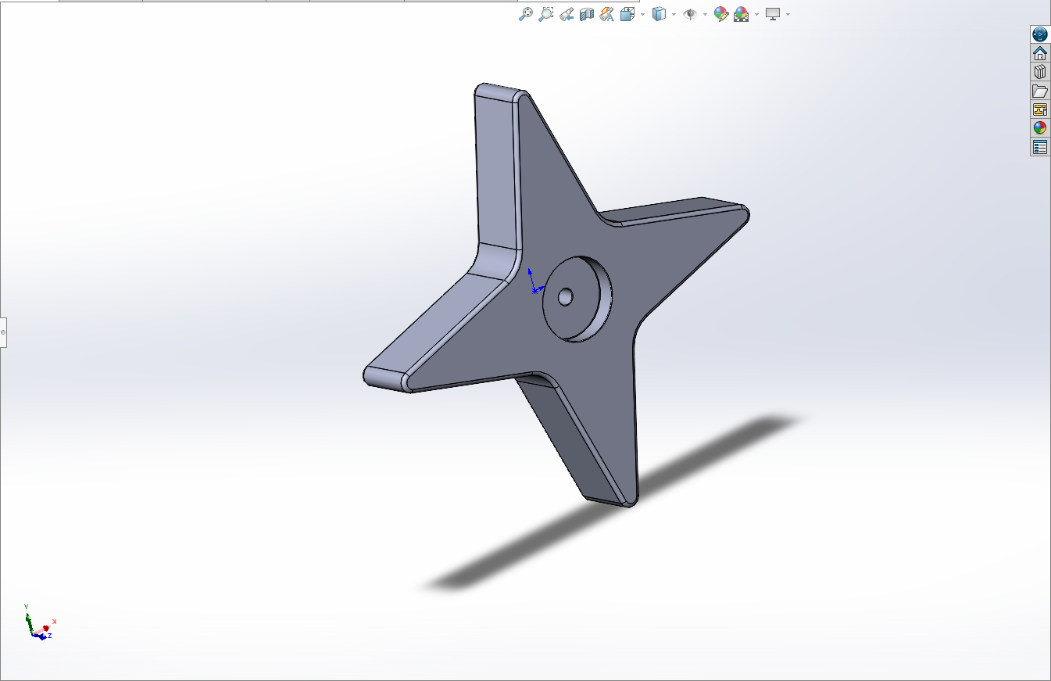Open the Appearances, Scenes, and Decals tab
This screenshot has width=1051, height=681.
click(x=1040, y=128)
